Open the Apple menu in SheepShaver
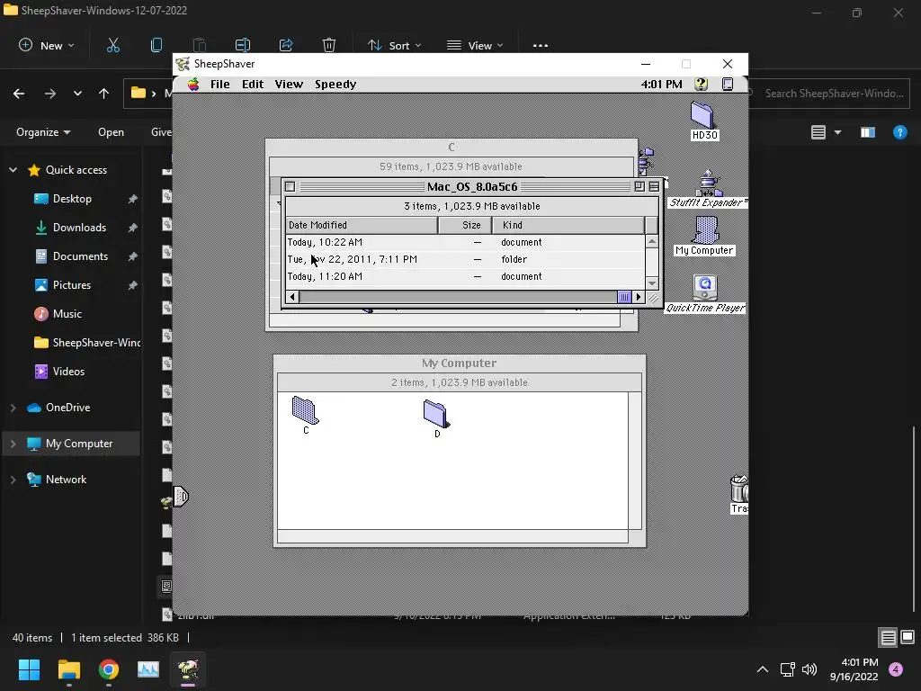The image size is (921, 691). (x=193, y=84)
